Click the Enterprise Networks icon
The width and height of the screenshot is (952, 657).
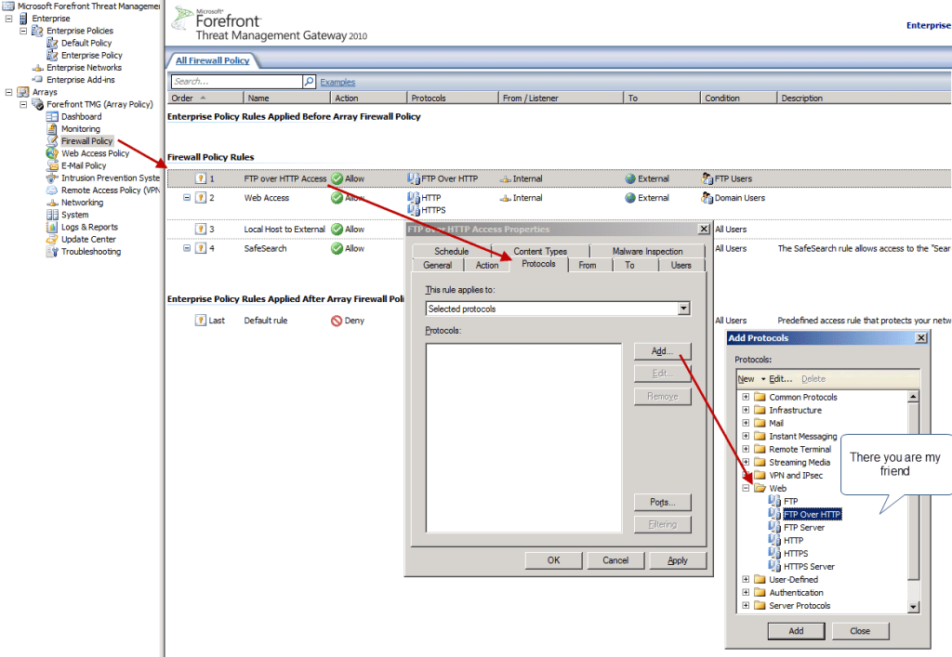click(x=37, y=67)
